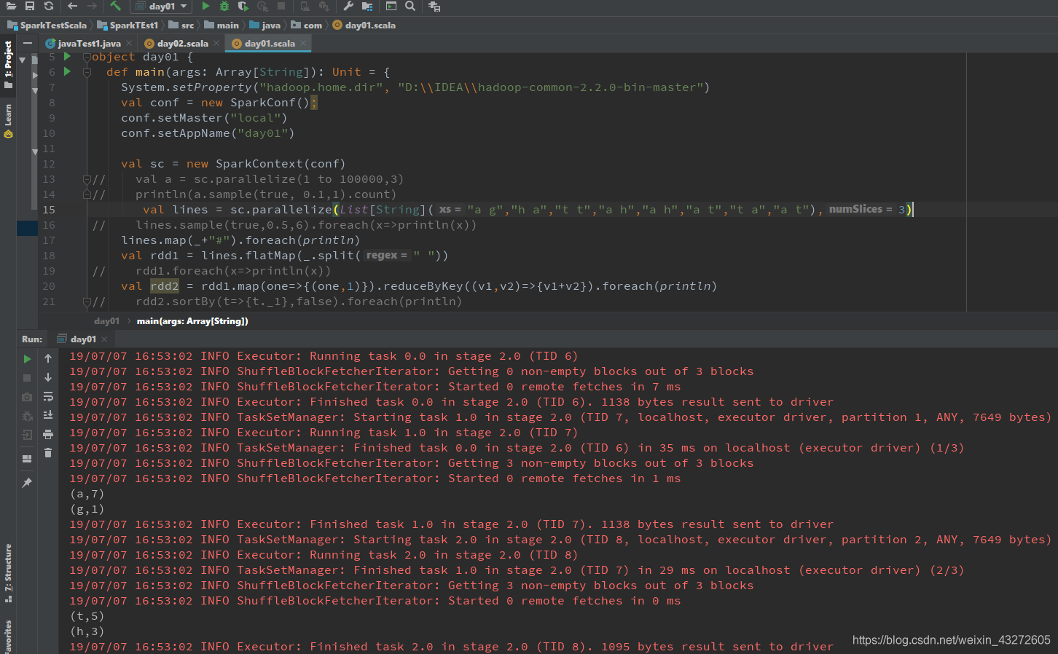Click the last toolbar icon after search
The image size is (1058, 654).
434,6
